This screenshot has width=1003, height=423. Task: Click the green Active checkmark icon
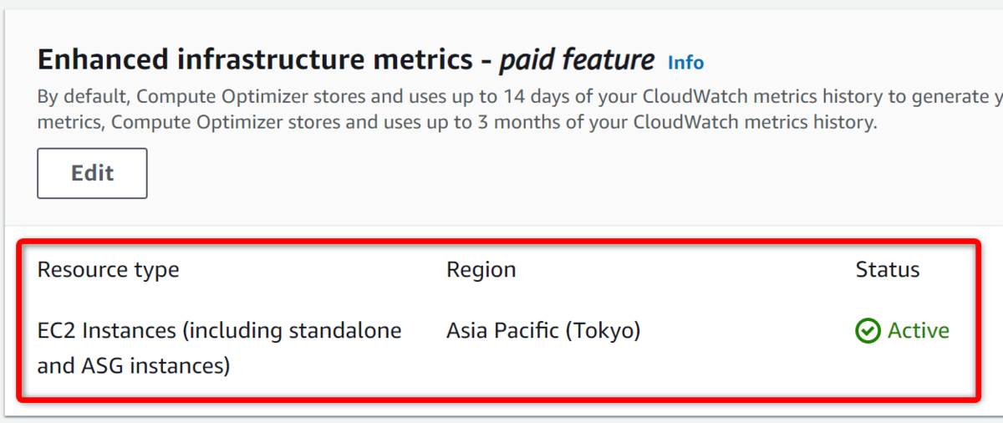click(868, 331)
